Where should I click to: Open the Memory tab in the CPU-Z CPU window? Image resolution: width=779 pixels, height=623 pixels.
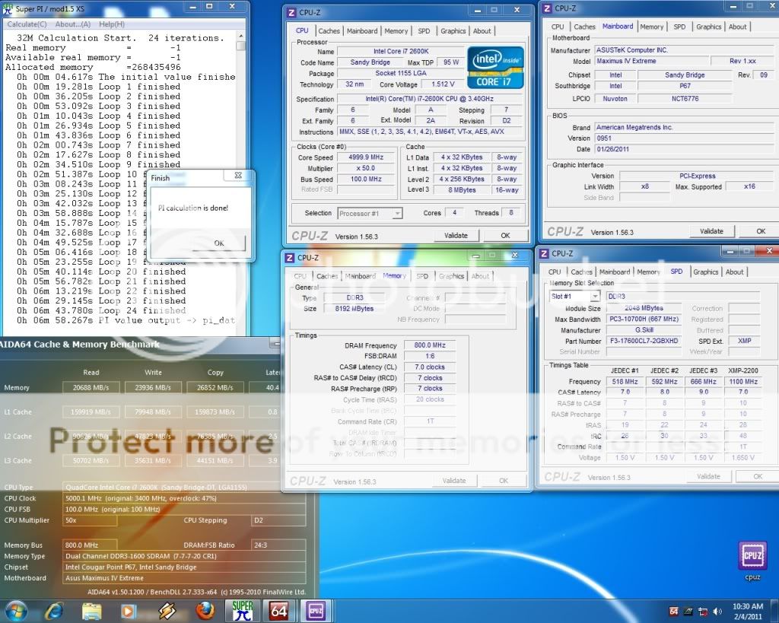coord(396,30)
